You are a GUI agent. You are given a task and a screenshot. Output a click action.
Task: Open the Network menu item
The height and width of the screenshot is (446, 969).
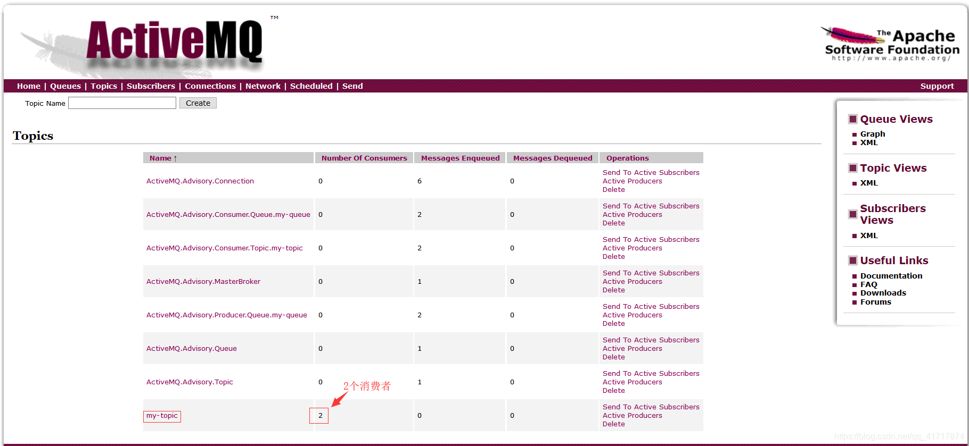pos(263,86)
